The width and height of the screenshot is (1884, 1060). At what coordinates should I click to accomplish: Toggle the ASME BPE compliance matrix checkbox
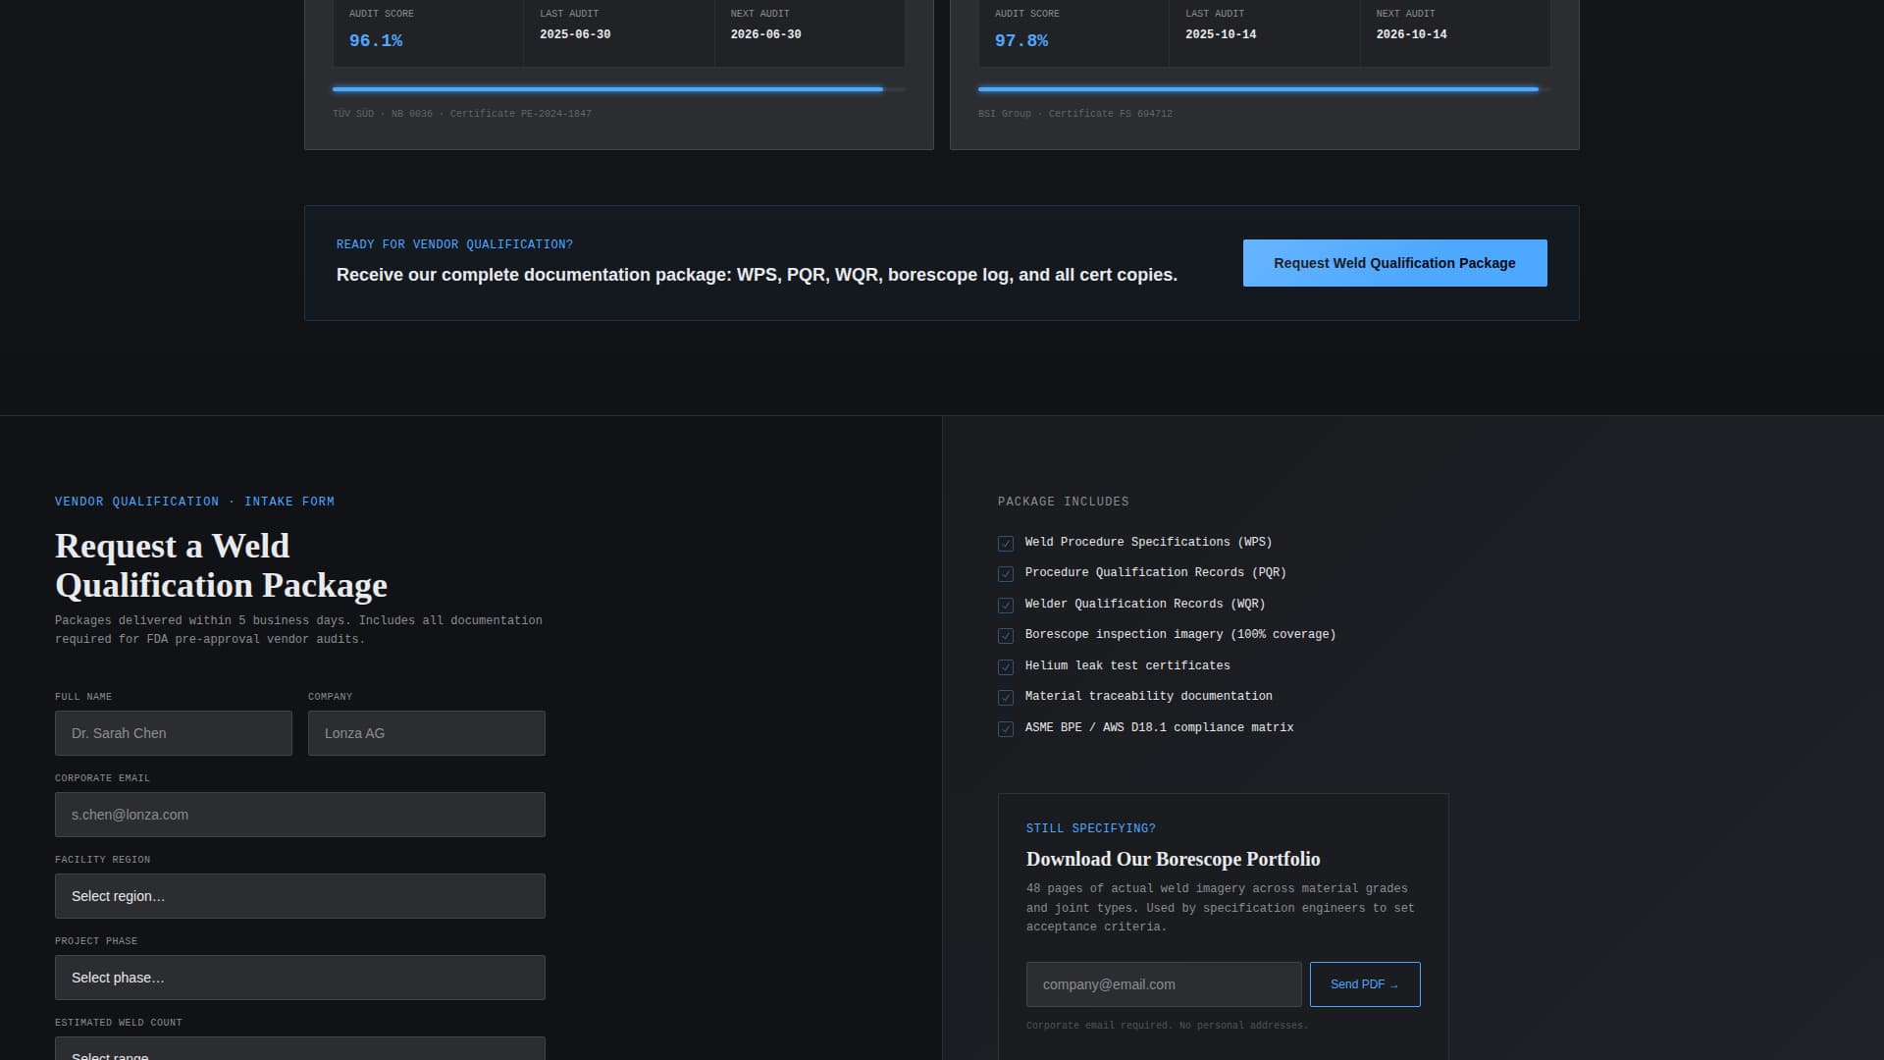[1006, 728]
